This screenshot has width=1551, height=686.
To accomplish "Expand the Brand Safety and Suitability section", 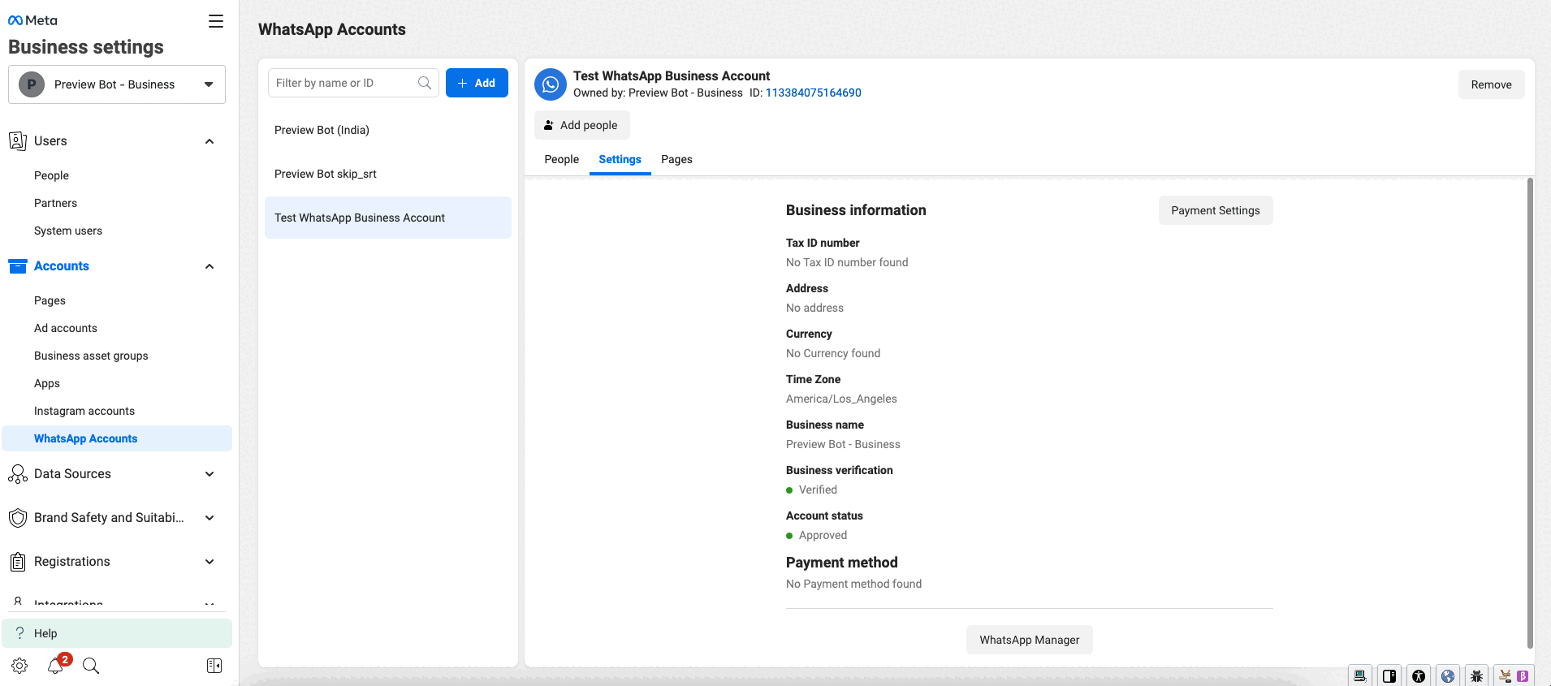I will [x=210, y=518].
